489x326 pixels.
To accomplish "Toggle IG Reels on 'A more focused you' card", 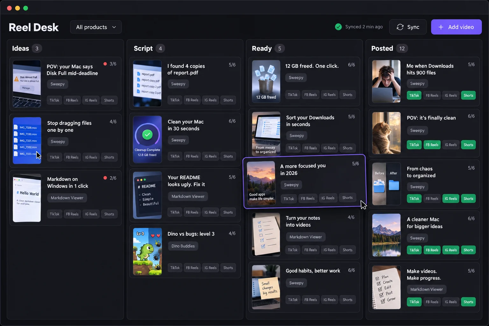I will (x=328, y=198).
